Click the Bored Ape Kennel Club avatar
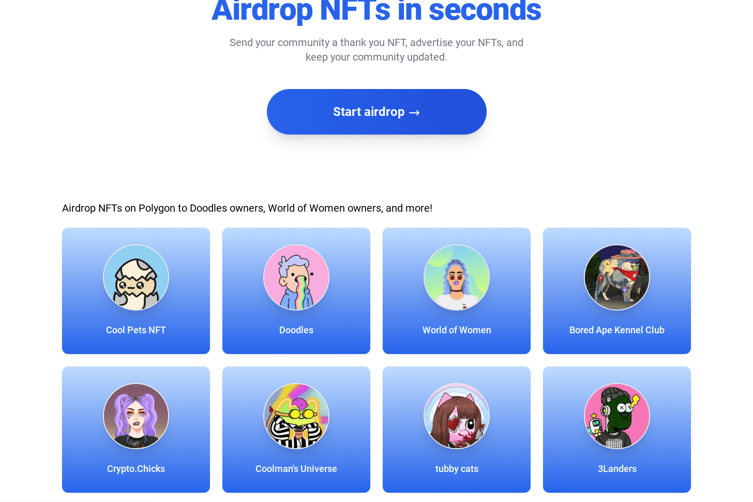Screen dimensions: 753x502 coord(617,277)
